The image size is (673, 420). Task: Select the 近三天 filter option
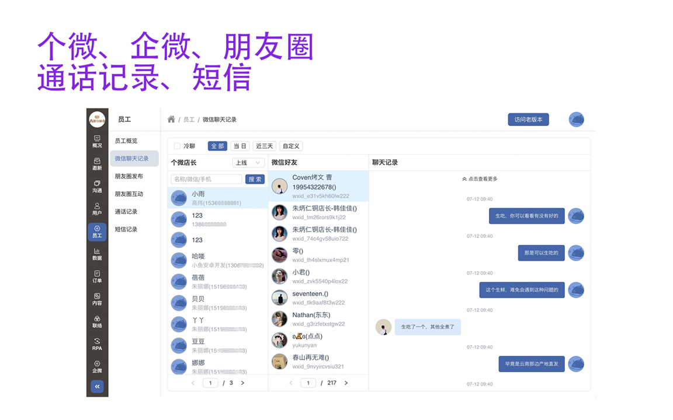coord(264,146)
